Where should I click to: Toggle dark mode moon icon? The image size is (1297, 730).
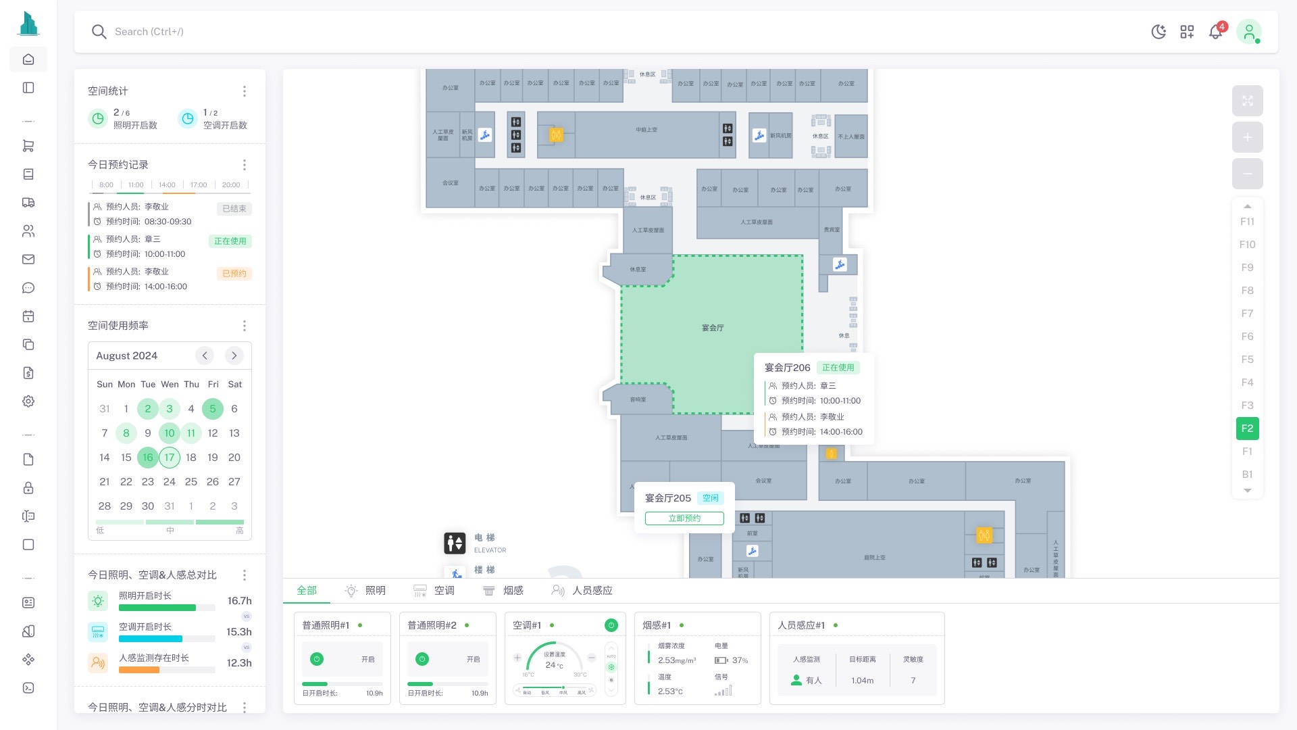(1159, 32)
